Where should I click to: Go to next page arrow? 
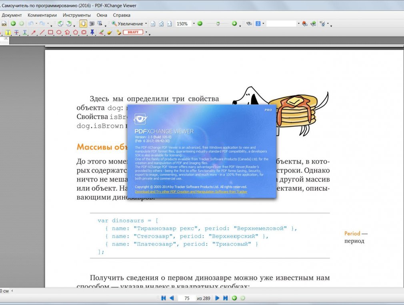[217, 298]
